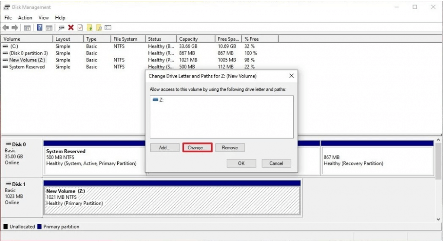
Task: Select the 867 MB Recovery Partition block
Action: pyautogui.click(x=377, y=158)
